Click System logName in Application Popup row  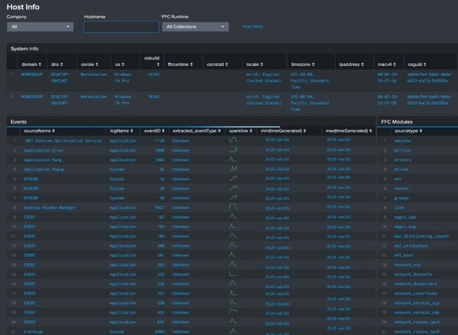[117, 169]
